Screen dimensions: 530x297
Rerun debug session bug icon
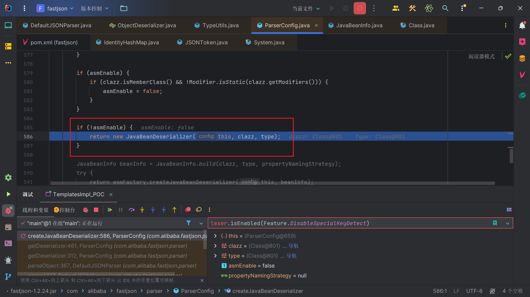[86, 210]
